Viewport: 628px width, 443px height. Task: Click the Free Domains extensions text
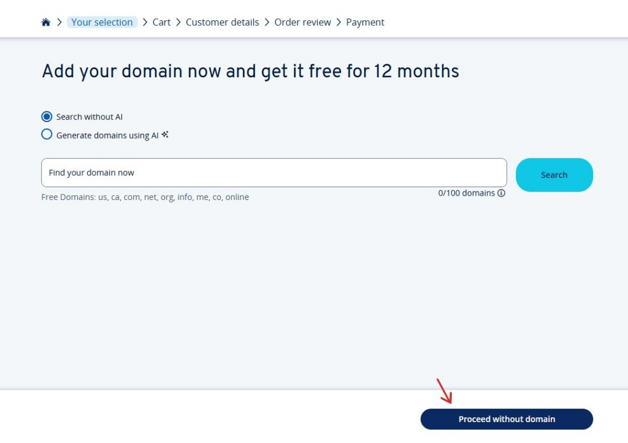(x=145, y=197)
